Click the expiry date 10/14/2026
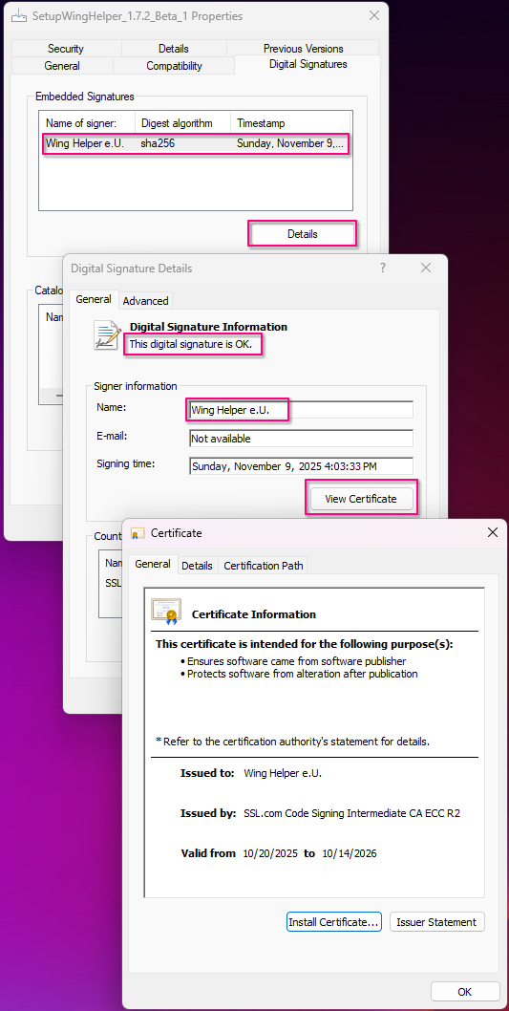The height and width of the screenshot is (1011, 509). point(350,853)
